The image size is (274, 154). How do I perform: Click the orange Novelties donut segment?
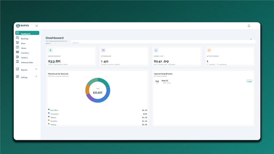pos(87,90)
